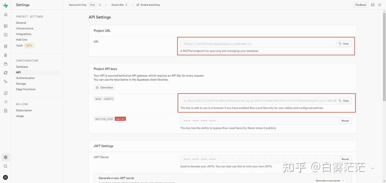Open the API Docs document icon

point(6,111)
